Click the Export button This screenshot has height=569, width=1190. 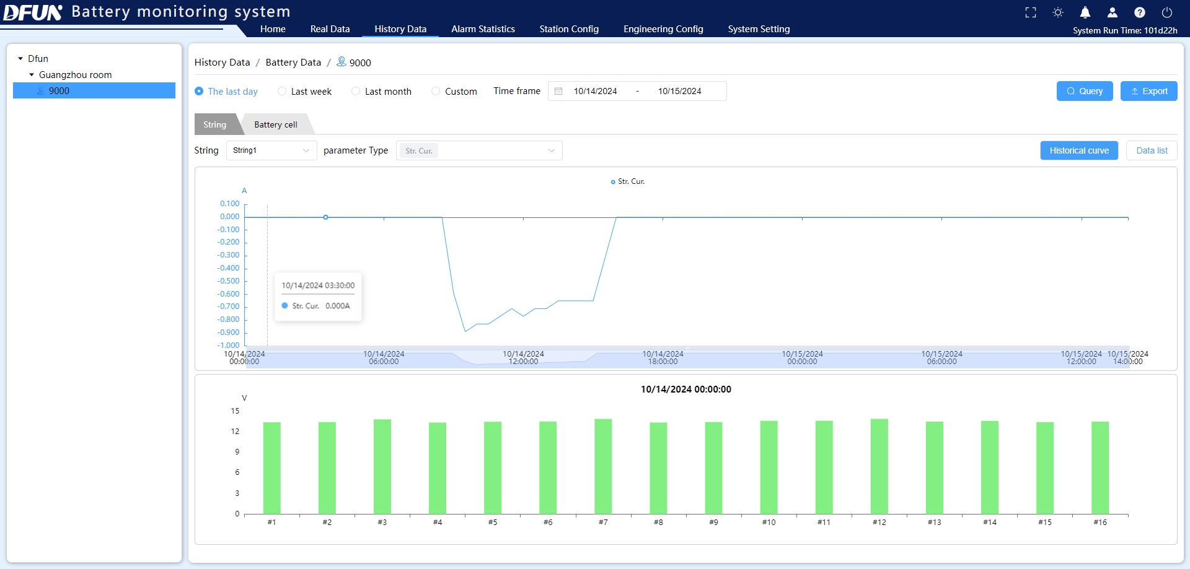(1149, 91)
